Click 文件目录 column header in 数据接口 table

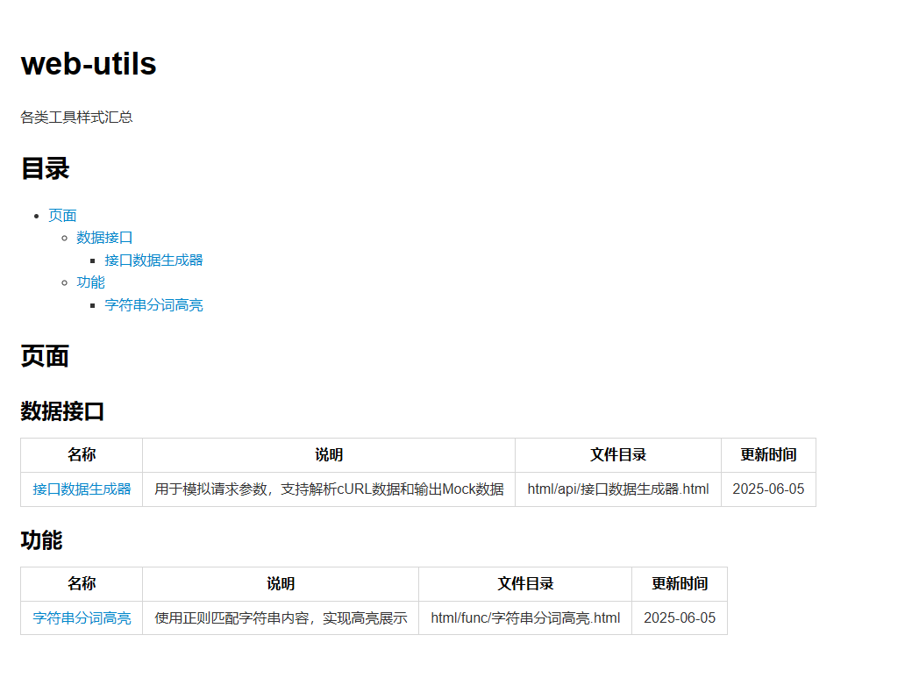pos(617,454)
